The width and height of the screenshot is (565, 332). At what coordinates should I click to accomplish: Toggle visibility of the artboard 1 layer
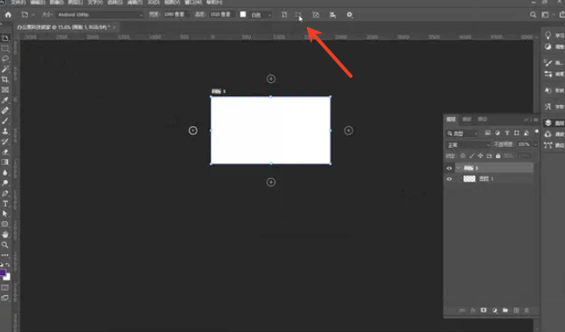pyautogui.click(x=449, y=168)
